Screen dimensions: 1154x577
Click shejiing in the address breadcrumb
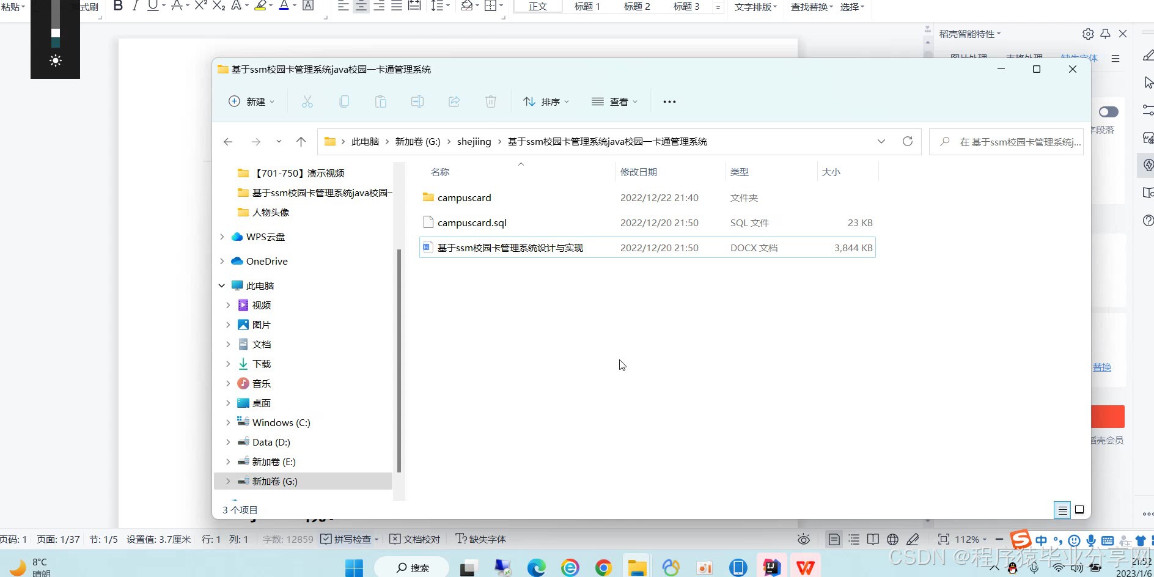pos(474,142)
